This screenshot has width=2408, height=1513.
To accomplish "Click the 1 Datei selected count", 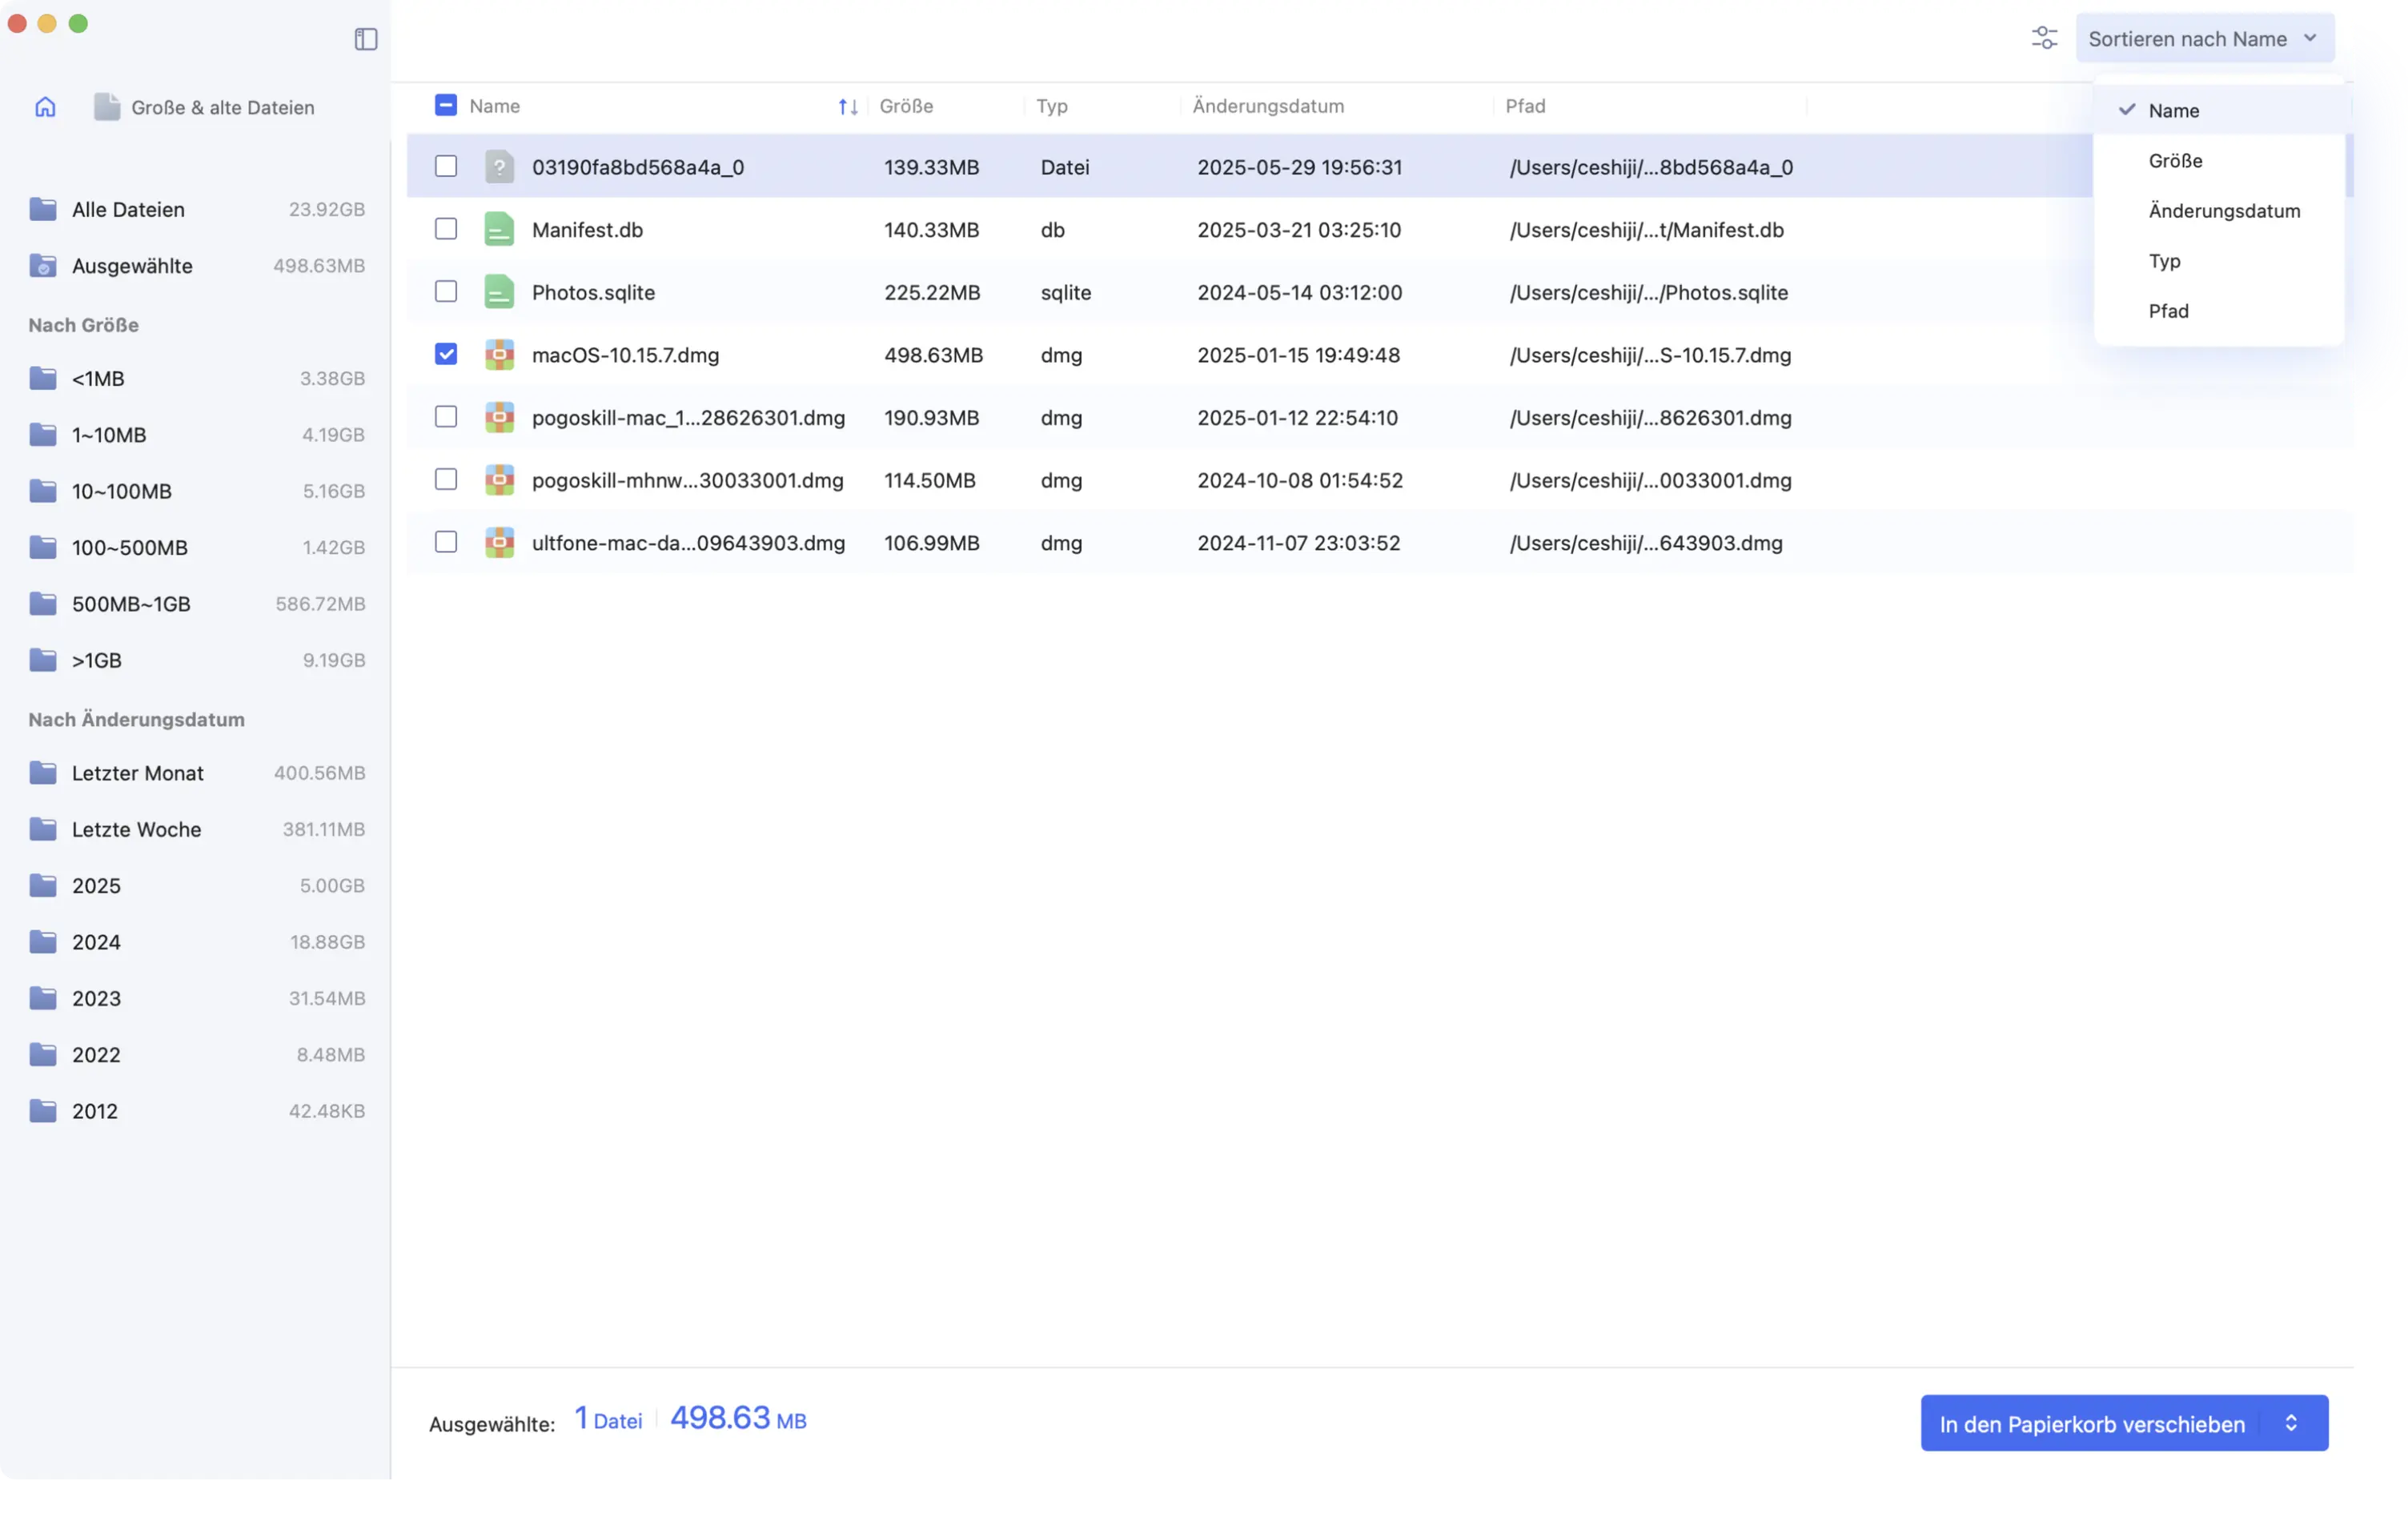I will [608, 1418].
